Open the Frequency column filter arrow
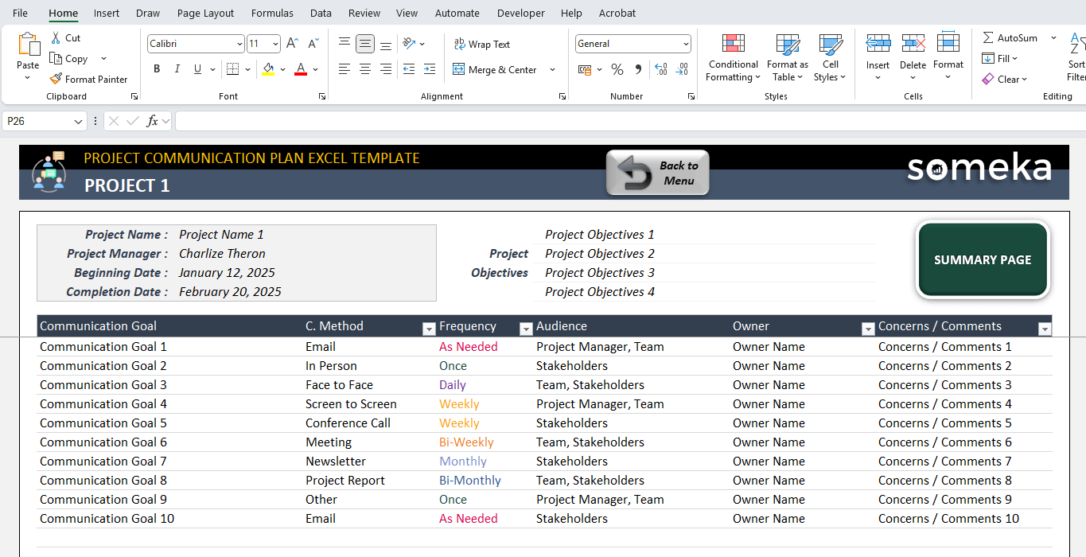The image size is (1086, 557). [526, 328]
